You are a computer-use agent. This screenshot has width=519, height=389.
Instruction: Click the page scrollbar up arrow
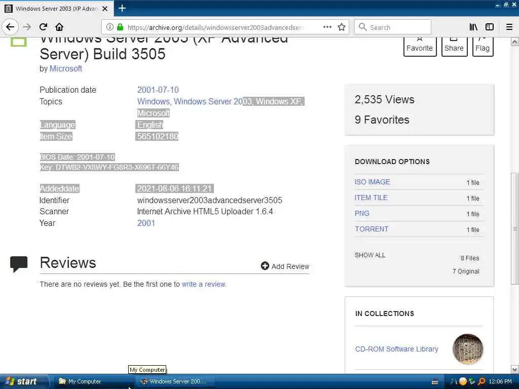click(515, 42)
